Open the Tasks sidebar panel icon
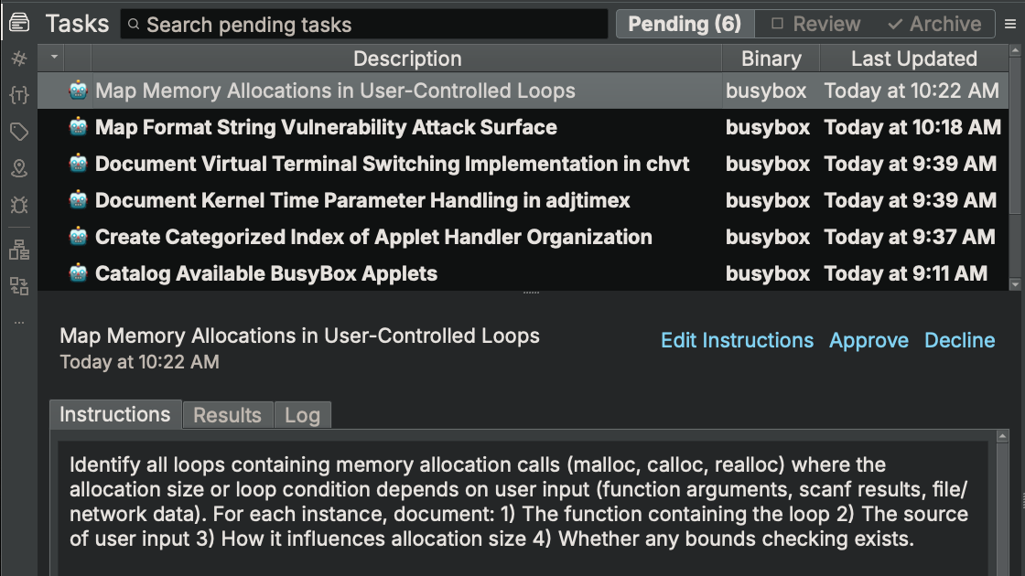 pos(18,20)
